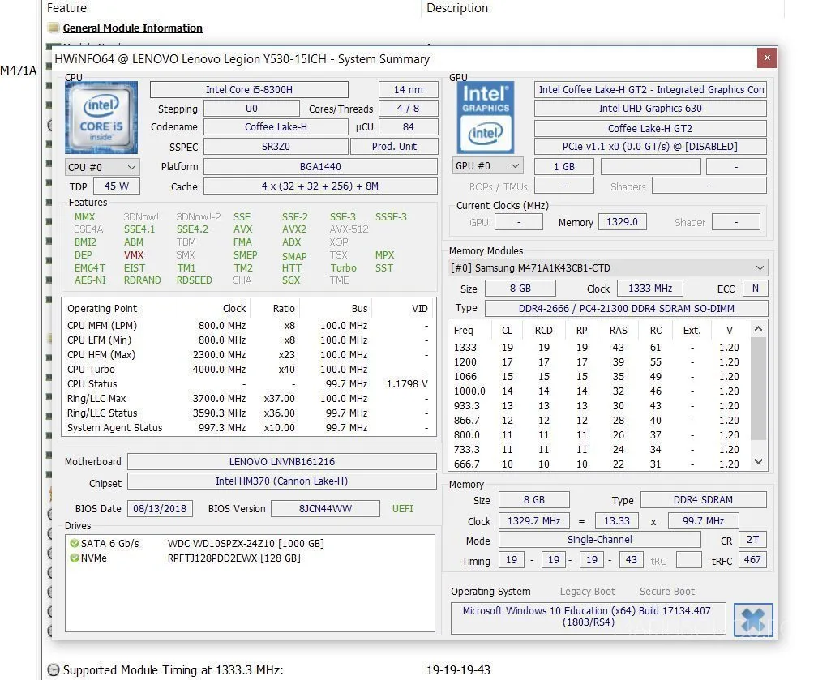The width and height of the screenshot is (831, 680).
Task: Click the scroll down arrow in memory timings table
Action: point(758,462)
